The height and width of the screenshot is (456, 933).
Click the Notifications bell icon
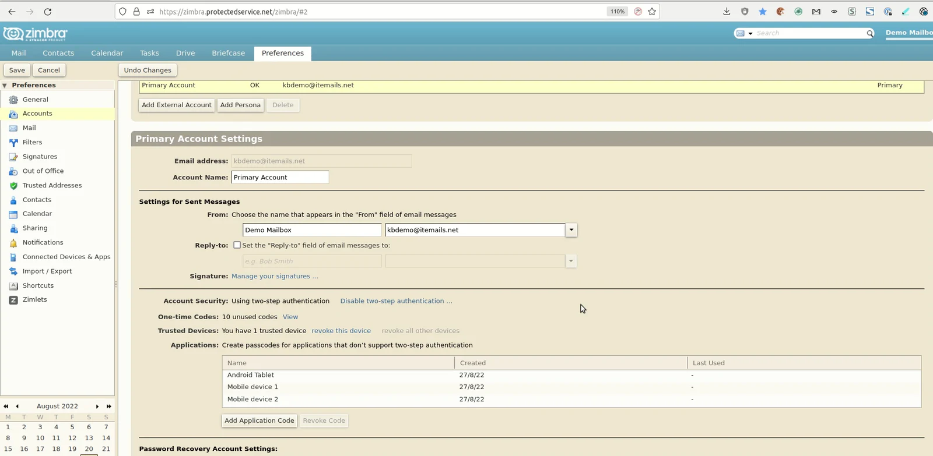tap(13, 243)
